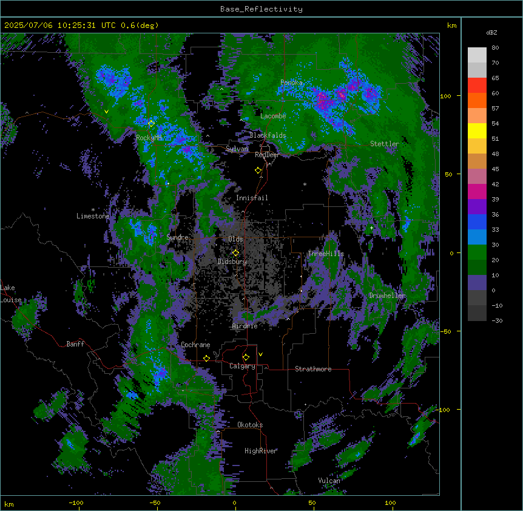Click the Lake Louise label

point(11,294)
